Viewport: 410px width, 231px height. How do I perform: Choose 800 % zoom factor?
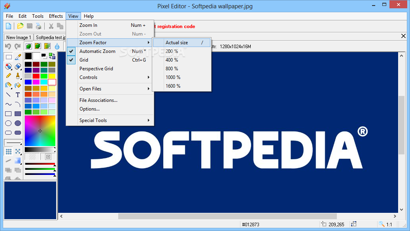click(182, 69)
